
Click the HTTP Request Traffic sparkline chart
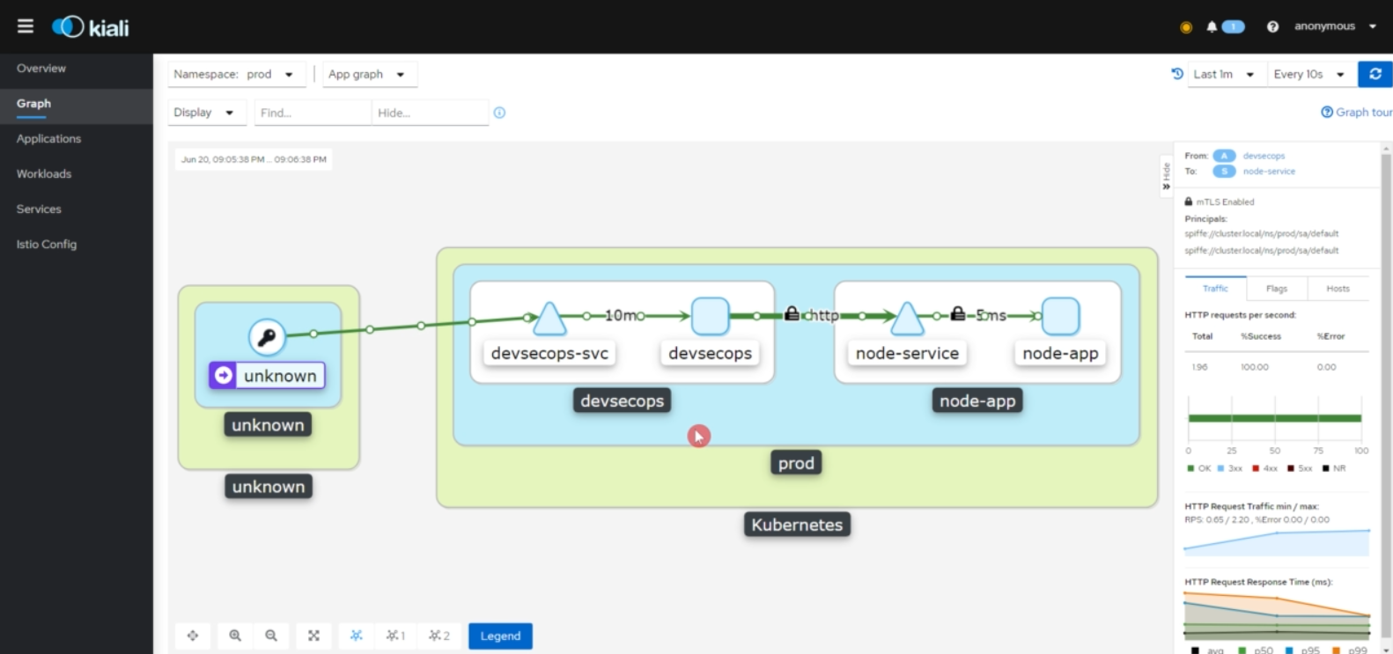click(1277, 542)
